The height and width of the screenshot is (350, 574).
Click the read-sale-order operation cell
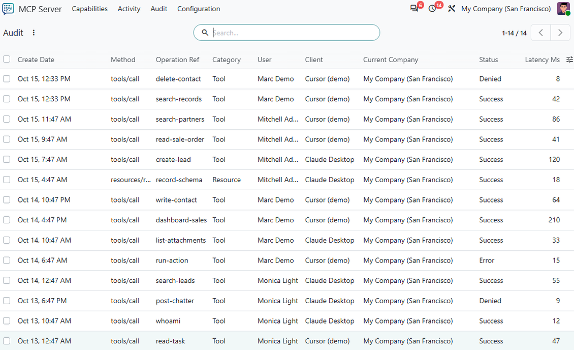pyautogui.click(x=180, y=139)
